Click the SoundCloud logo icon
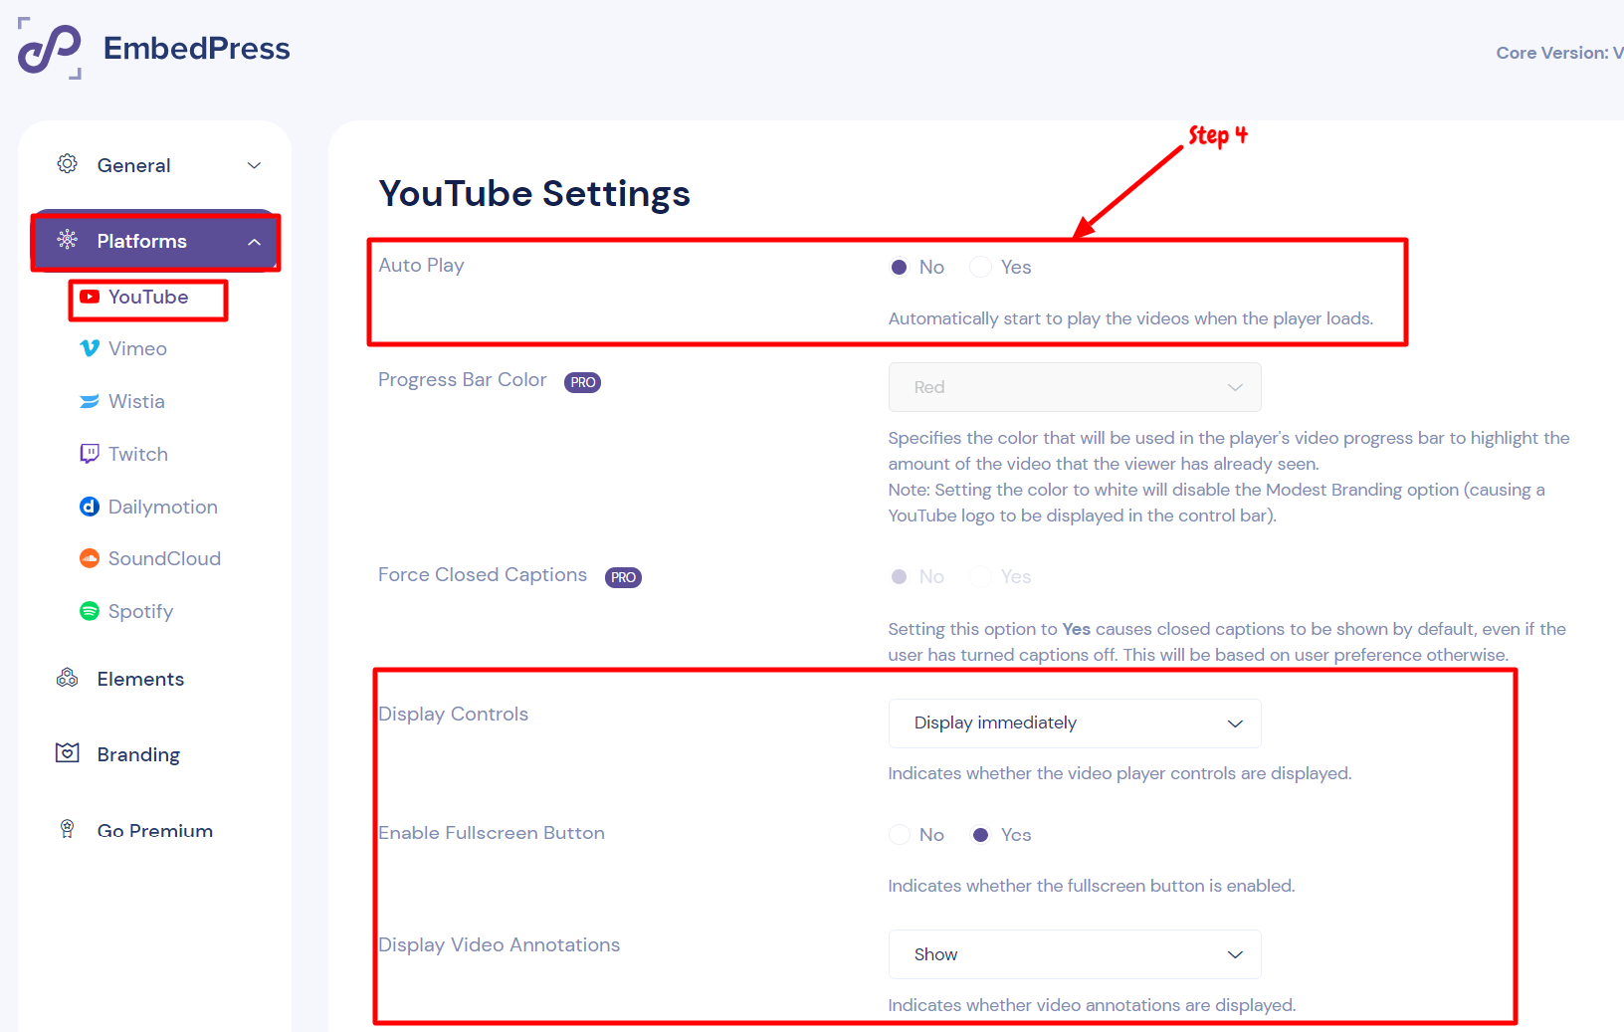 90,558
